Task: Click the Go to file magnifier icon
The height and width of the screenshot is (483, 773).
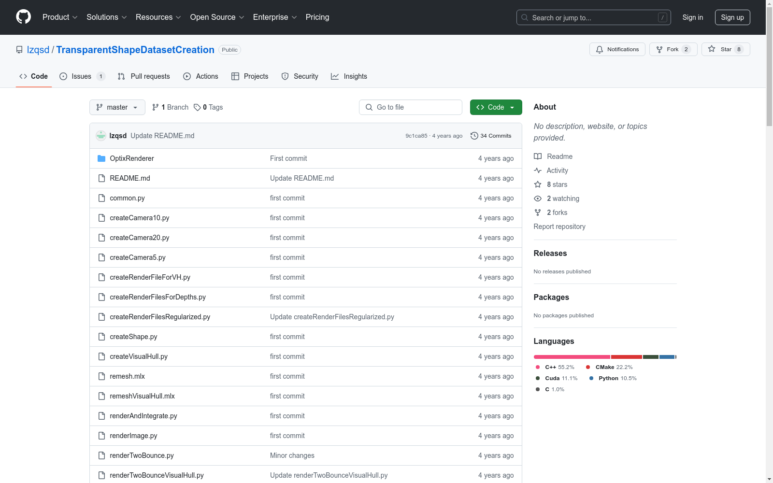Action: pos(369,107)
